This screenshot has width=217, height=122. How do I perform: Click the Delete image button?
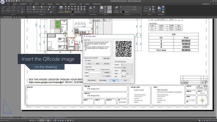108,76
